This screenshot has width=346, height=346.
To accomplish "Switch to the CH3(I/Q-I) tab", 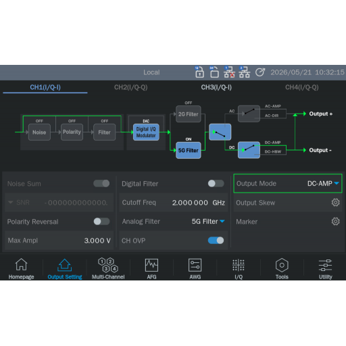I will tap(216, 87).
